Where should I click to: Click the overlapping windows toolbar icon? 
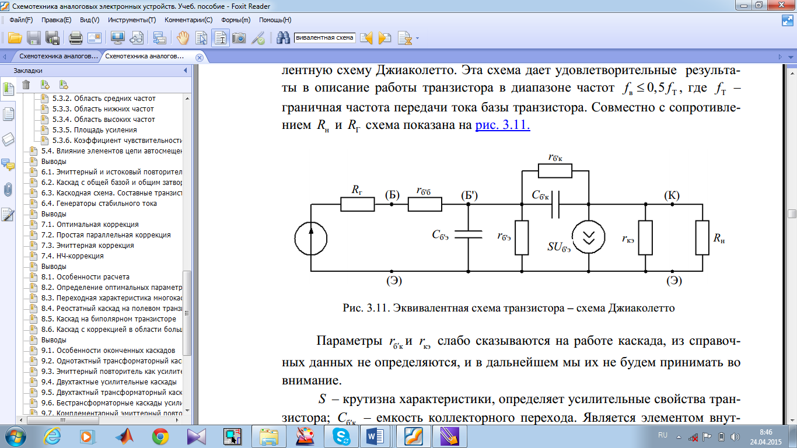point(159,38)
